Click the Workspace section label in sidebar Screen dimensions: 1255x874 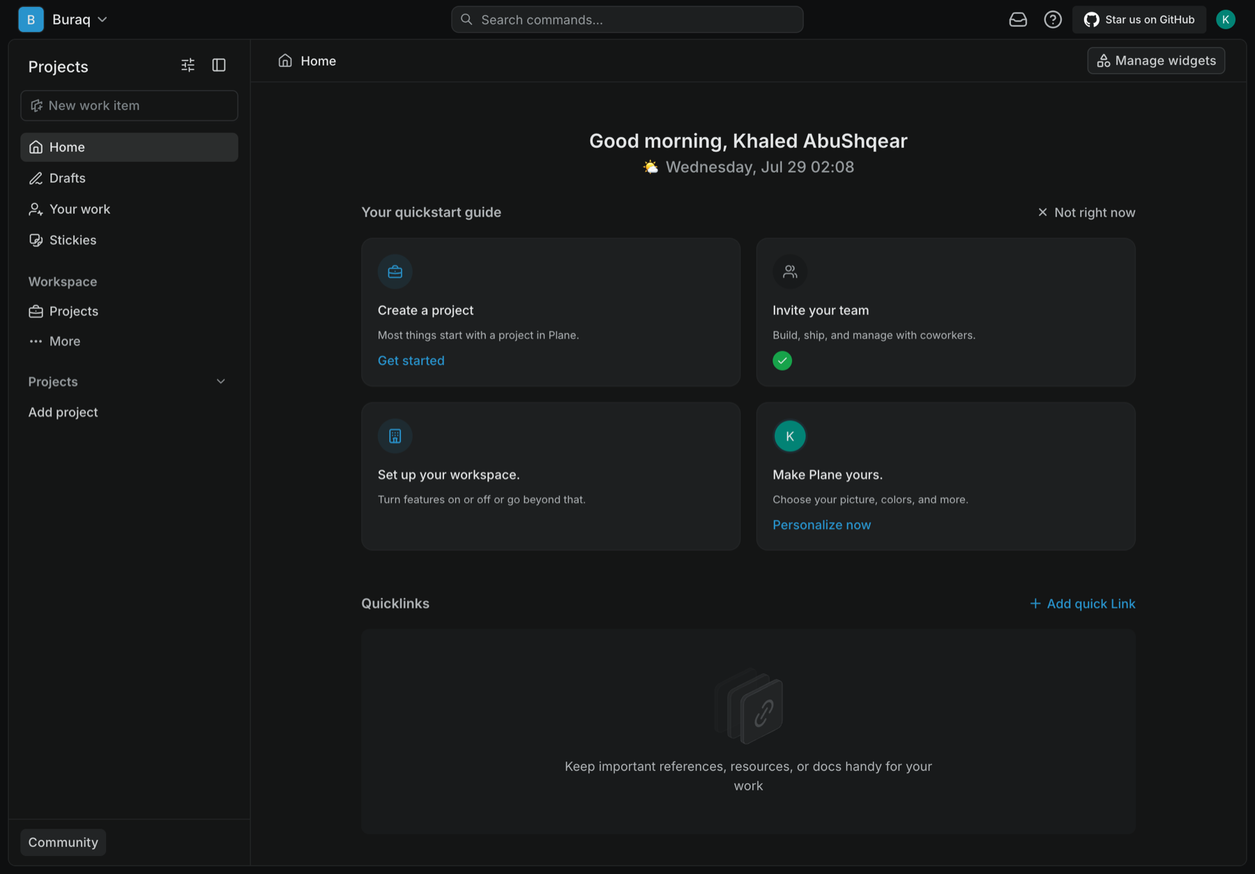63,282
